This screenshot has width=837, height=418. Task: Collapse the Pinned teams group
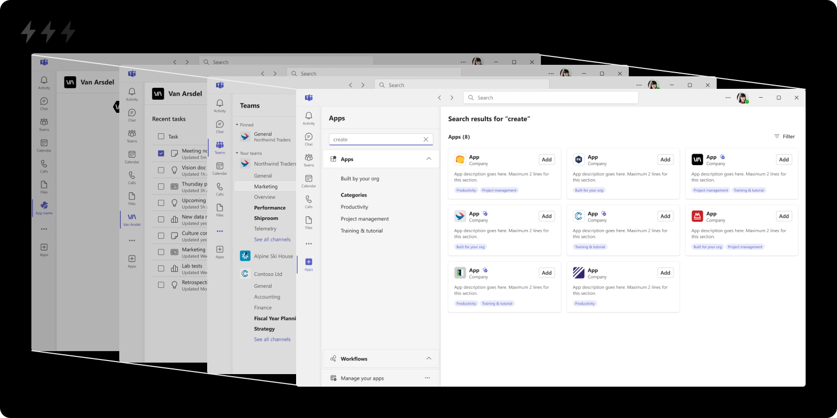pos(237,125)
